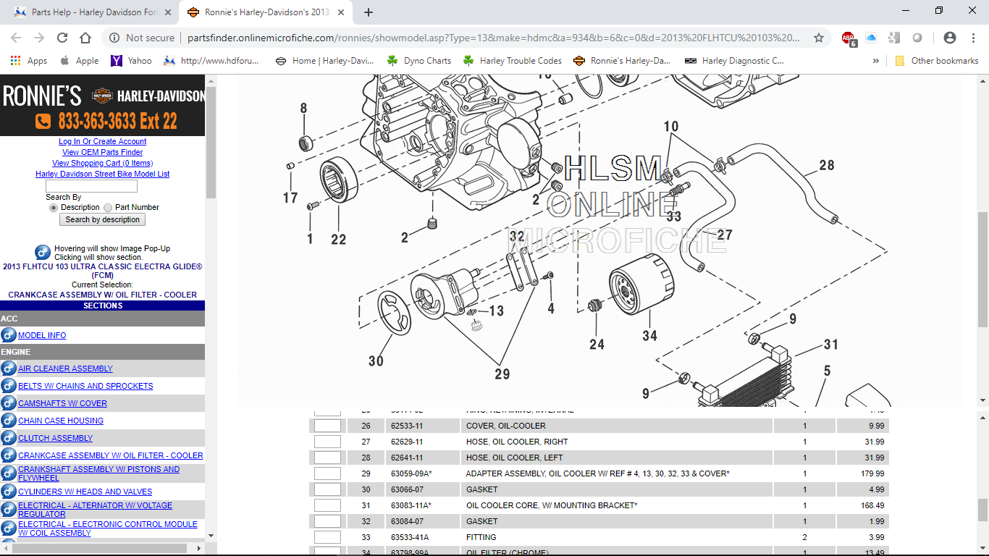Image resolution: width=989 pixels, height=556 pixels.
Task: Click quantity box for FITTING 63533-41A
Action: tap(327, 537)
